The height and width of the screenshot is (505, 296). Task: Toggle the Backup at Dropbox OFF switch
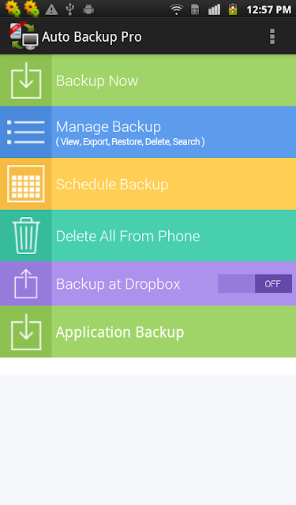pos(255,283)
